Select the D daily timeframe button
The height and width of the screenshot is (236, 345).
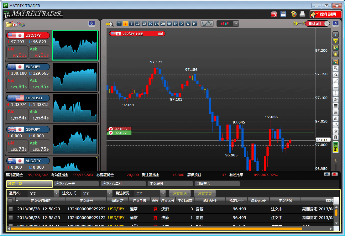tap(181, 24)
